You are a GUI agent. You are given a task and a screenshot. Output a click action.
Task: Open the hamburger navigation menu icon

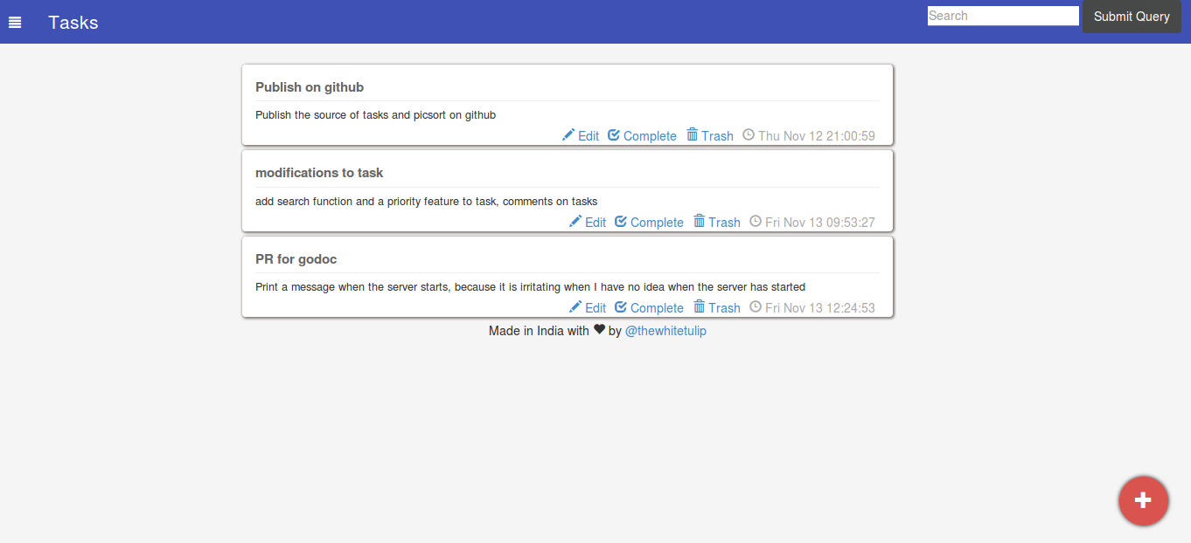tap(15, 23)
